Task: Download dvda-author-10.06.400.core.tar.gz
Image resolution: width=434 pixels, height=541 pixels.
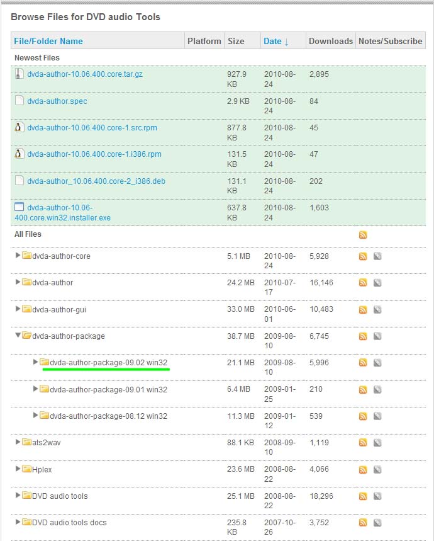Action: [x=85, y=74]
